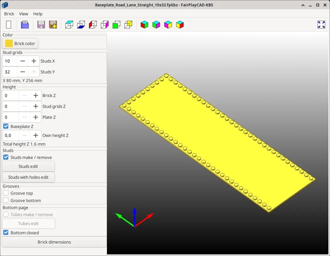
Task: Select the green-front wireframe cube view
Action: 116,25
